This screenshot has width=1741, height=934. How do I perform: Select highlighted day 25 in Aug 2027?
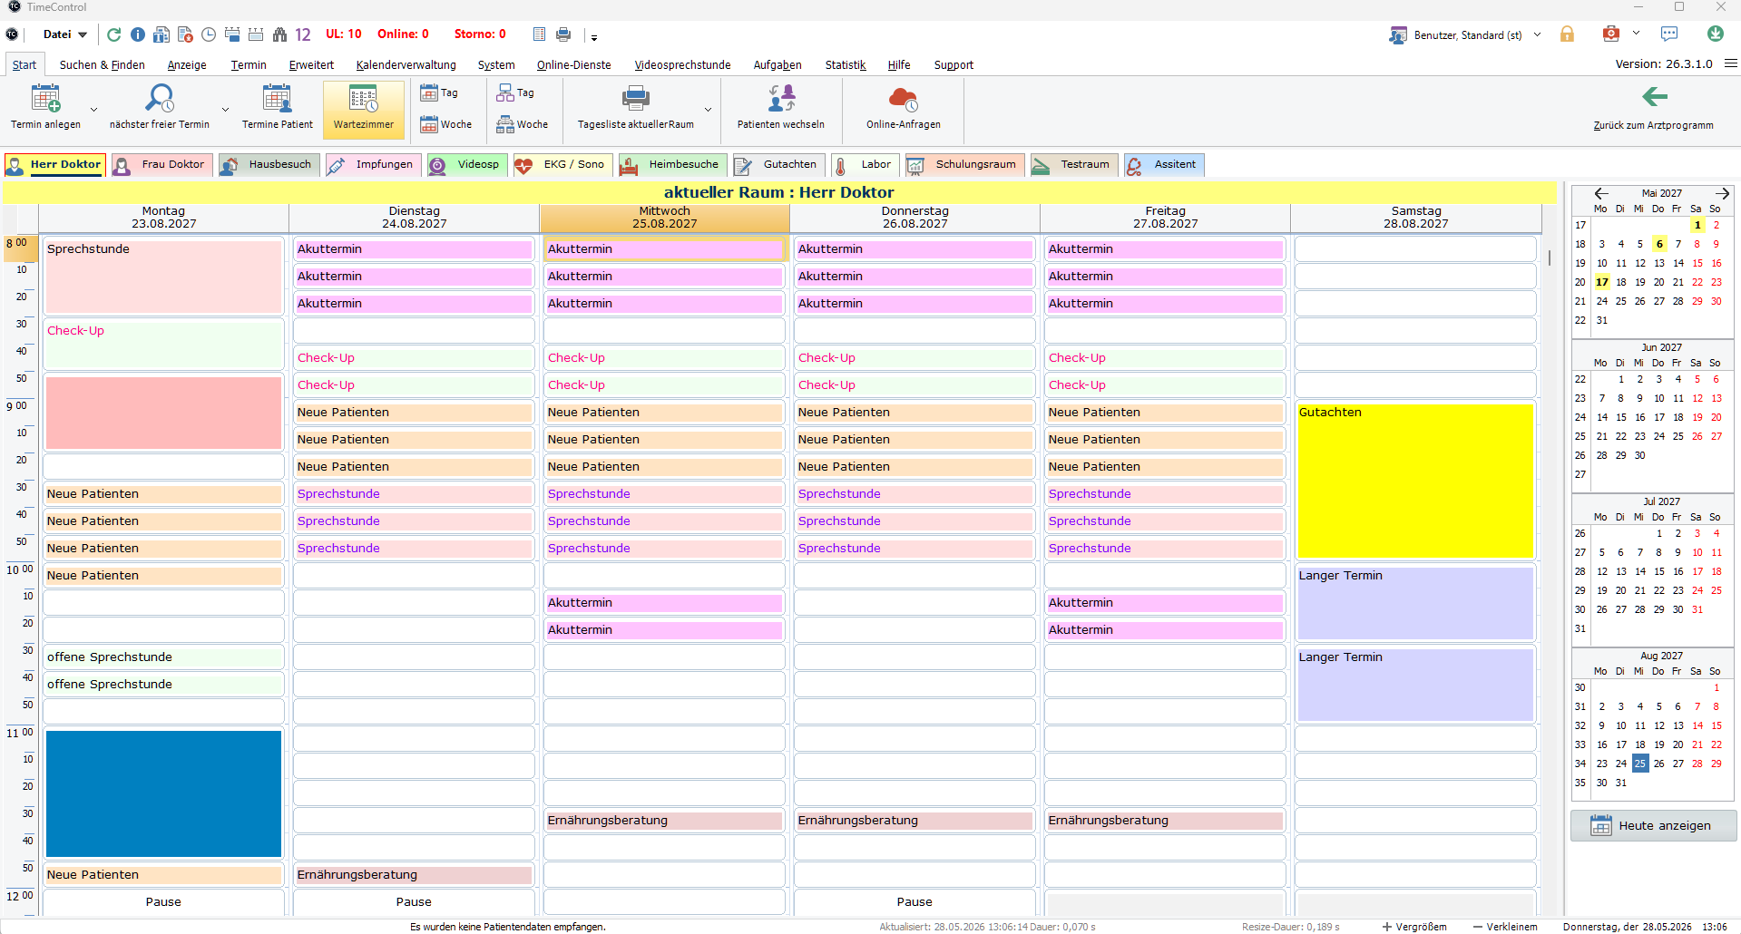pos(1640,764)
